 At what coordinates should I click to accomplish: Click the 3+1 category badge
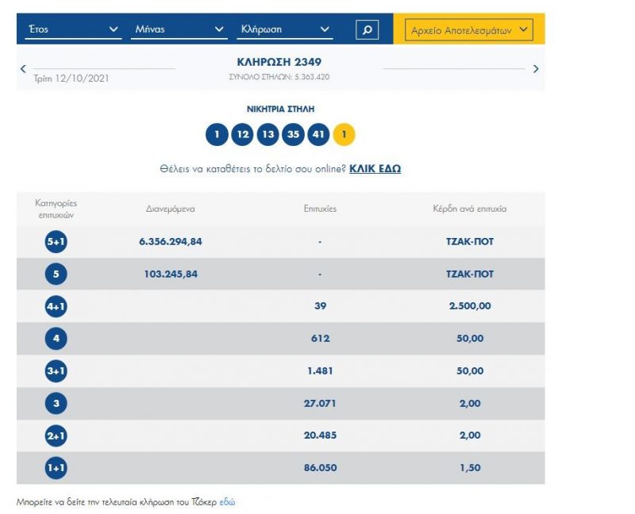coord(56,371)
